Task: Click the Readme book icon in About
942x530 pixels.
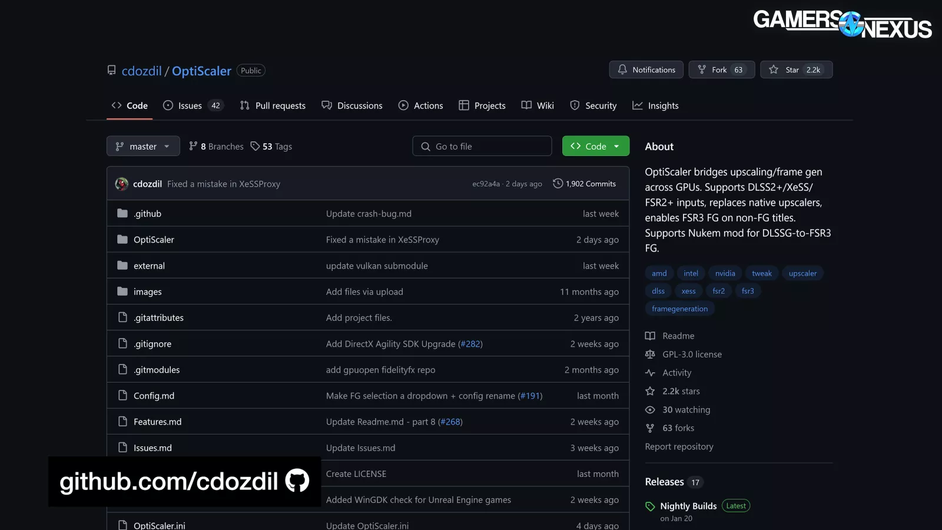Action: [x=650, y=336]
